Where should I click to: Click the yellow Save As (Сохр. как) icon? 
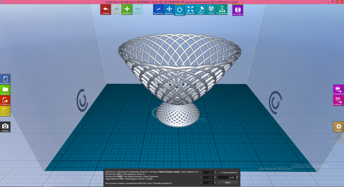[5, 111]
